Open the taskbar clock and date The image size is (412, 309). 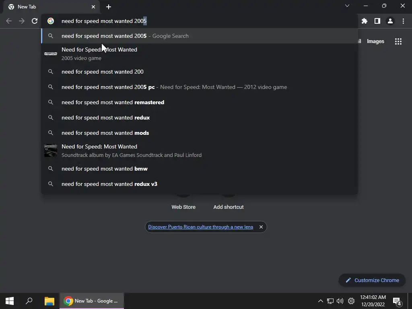click(373, 301)
